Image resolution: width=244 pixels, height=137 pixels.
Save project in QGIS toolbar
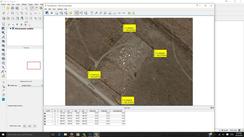(13, 8)
